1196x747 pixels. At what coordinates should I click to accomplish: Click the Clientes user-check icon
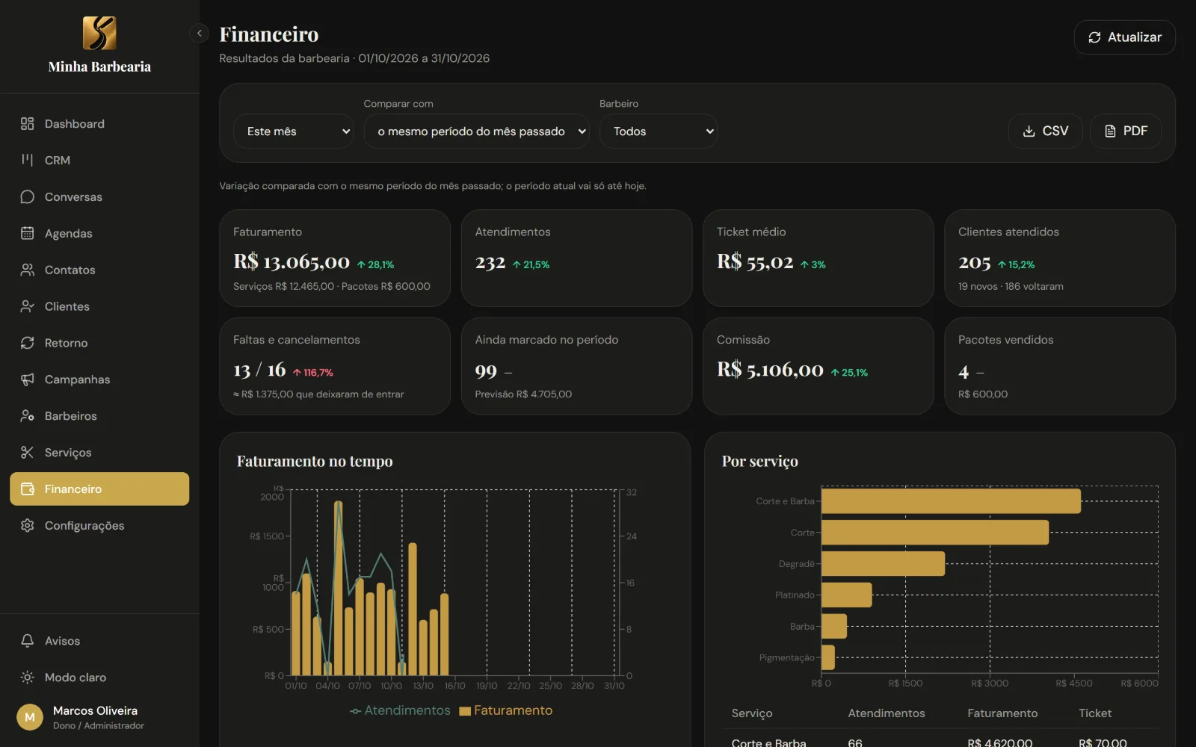coord(28,306)
